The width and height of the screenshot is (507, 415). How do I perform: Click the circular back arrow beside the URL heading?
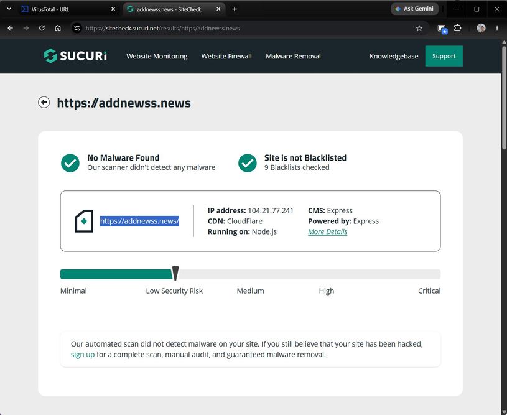coord(44,102)
